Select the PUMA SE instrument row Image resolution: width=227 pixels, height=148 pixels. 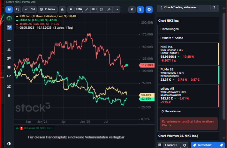coord(187,75)
